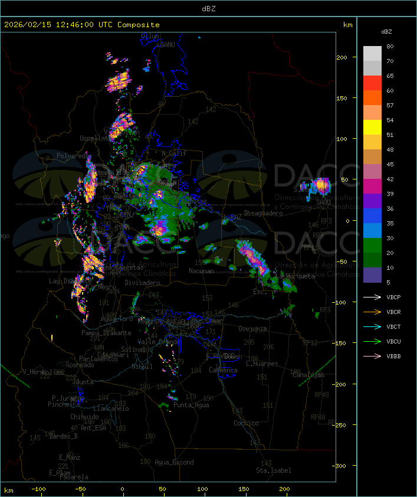This screenshot has width=417, height=497.
Task: Click the green VBCU arrow icon
Action: pyautogui.click(x=372, y=341)
